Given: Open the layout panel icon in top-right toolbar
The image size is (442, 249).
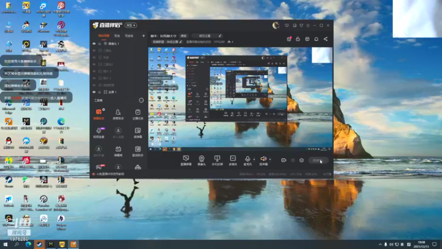Looking at the screenshot, I should tap(307, 39).
